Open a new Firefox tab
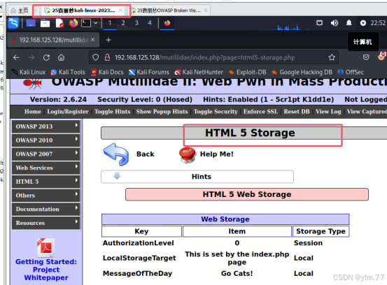Viewport: 387px width, 285px height. [108, 40]
